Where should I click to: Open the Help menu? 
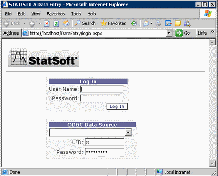92,14
